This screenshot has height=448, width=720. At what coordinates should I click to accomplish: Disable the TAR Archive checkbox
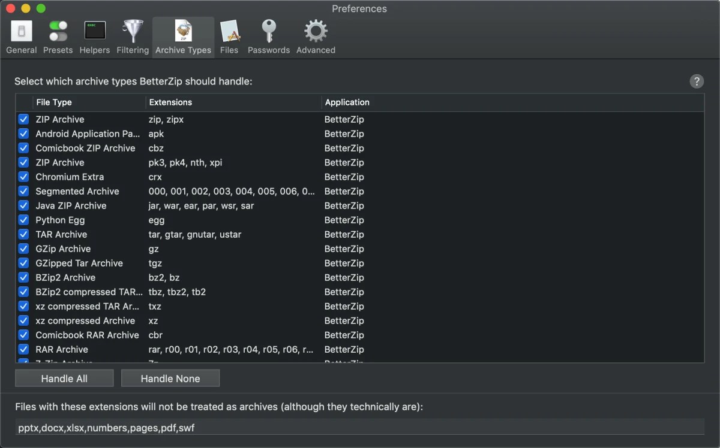coord(23,234)
